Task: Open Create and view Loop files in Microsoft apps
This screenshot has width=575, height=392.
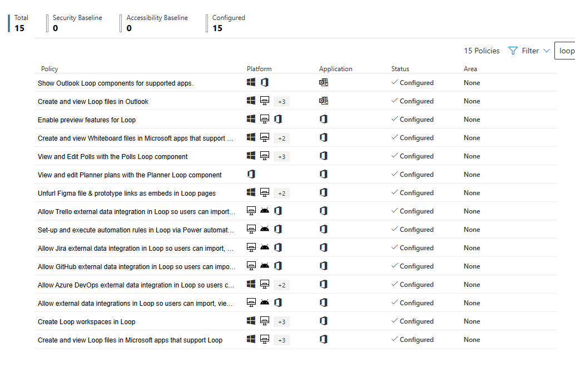Action: 130,340
